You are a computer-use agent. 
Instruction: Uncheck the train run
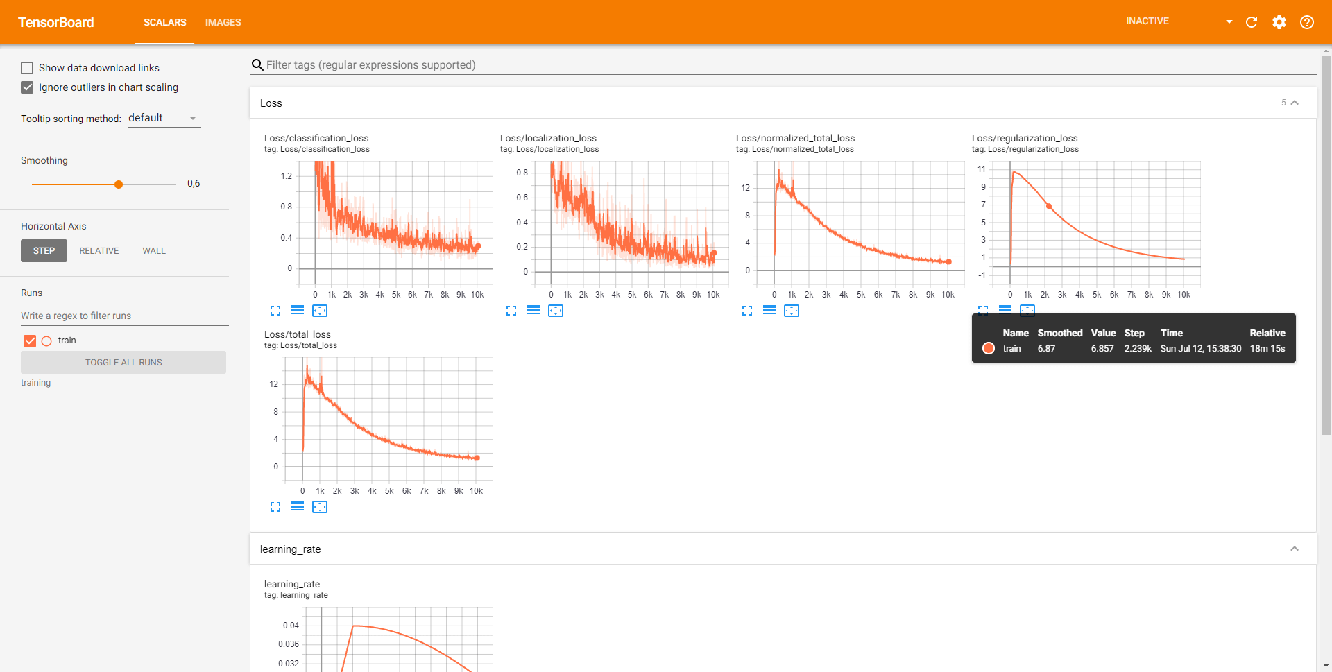[29, 341]
